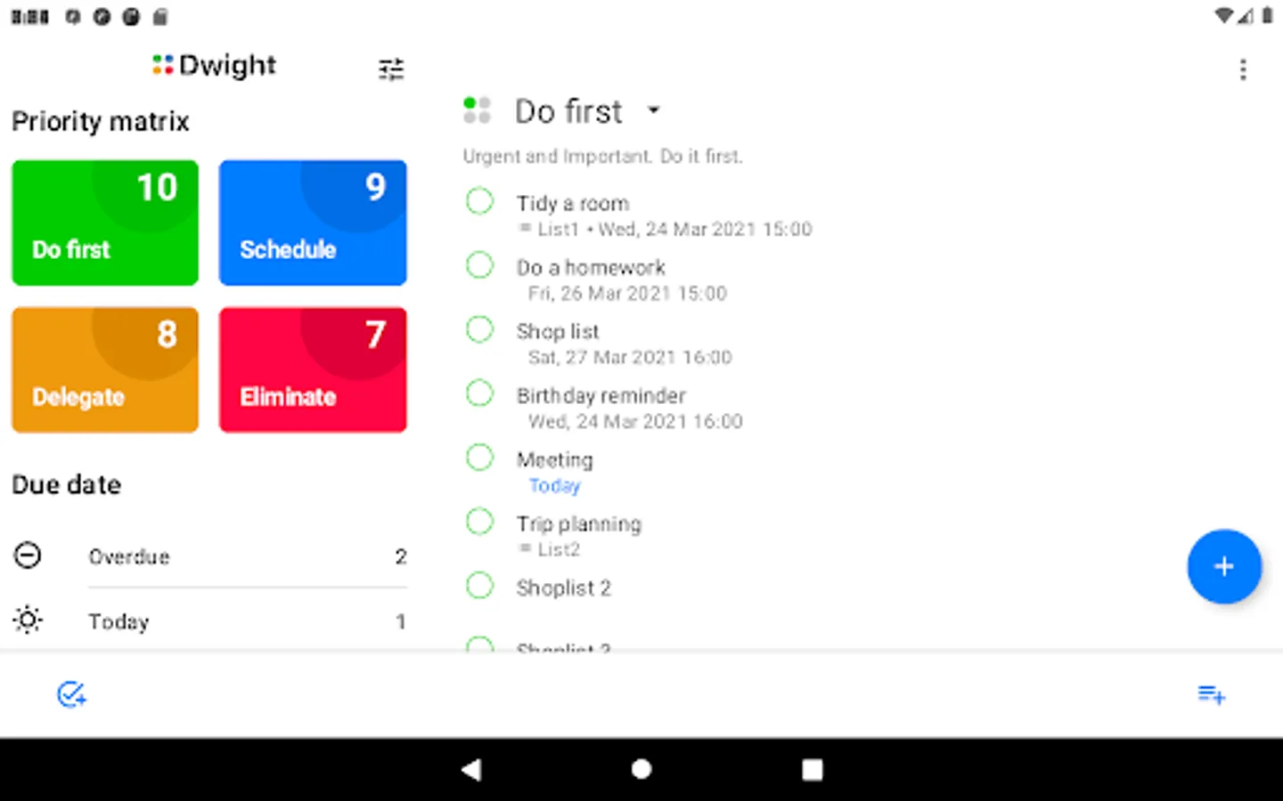Mark Tidy a room as complete

point(480,201)
